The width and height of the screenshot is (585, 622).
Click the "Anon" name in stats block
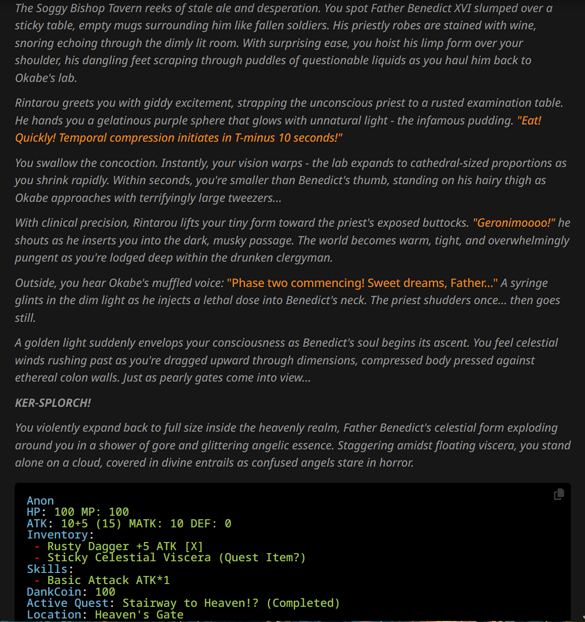pyautogui.click(x=40, y=501)
